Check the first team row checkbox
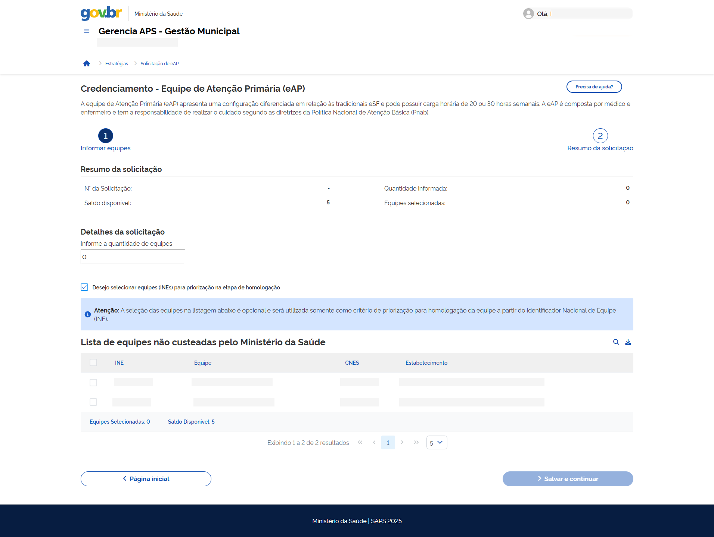 point(93,383)
